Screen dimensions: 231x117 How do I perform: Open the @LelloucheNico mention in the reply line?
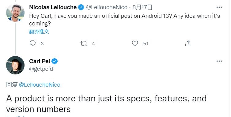pos(40,85)
